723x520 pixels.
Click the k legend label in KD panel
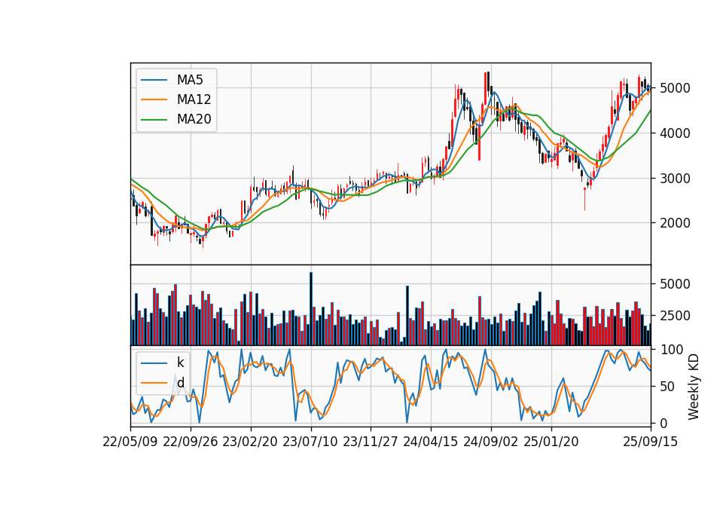(x=180, y=362)
